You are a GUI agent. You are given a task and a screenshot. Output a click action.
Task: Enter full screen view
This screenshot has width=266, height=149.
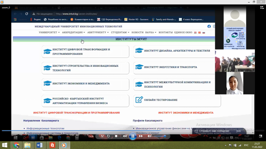click(261, 136)
